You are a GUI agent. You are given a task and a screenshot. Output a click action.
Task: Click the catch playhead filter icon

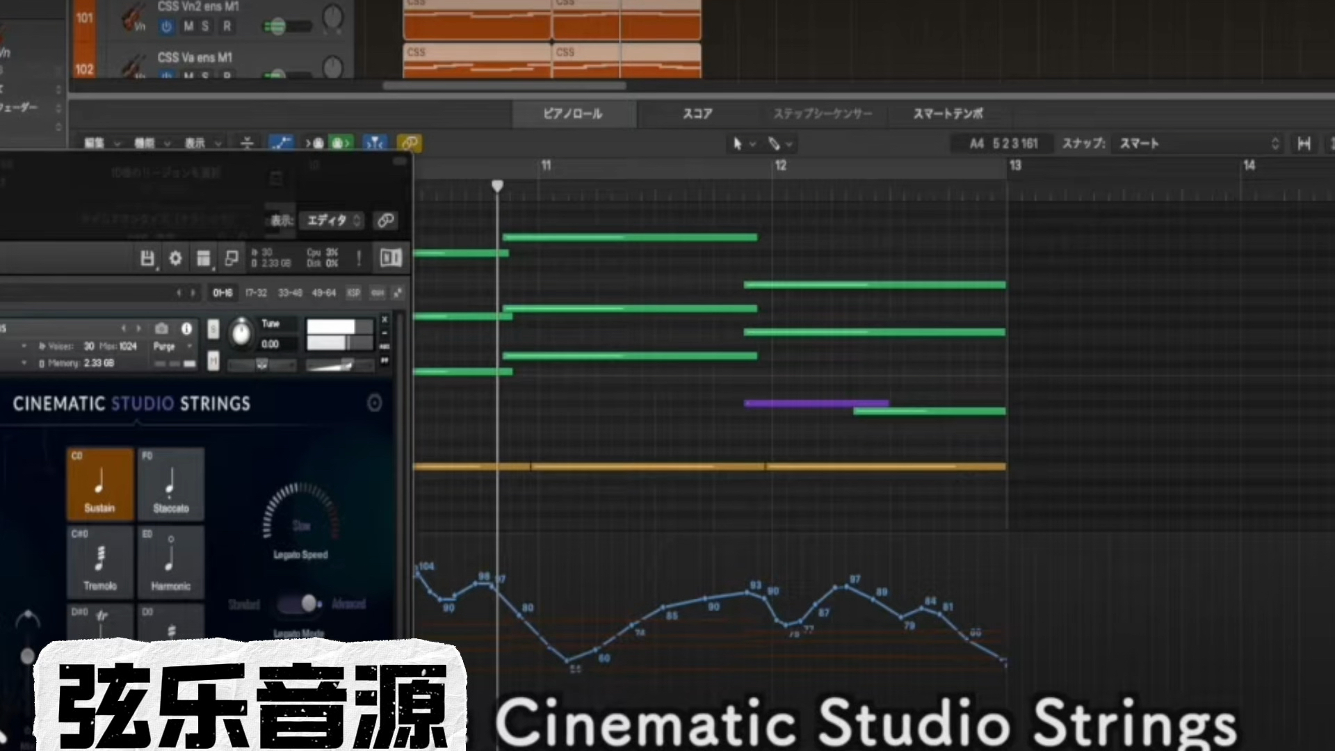coord(375,143)
